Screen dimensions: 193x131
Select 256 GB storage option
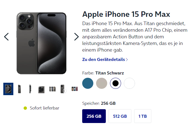(x=94, y=116)
